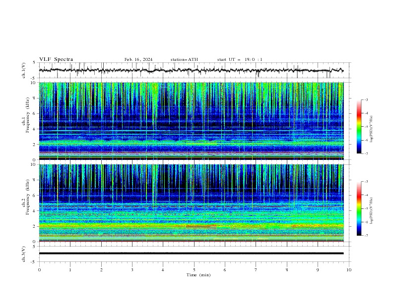Image resolution: width=393 pixels, height=303 pixels.
Task: Click the 'ch.3(V)' axis label
Action: tap(24, 254)
